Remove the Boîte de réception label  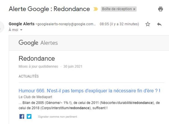[134, 9]
